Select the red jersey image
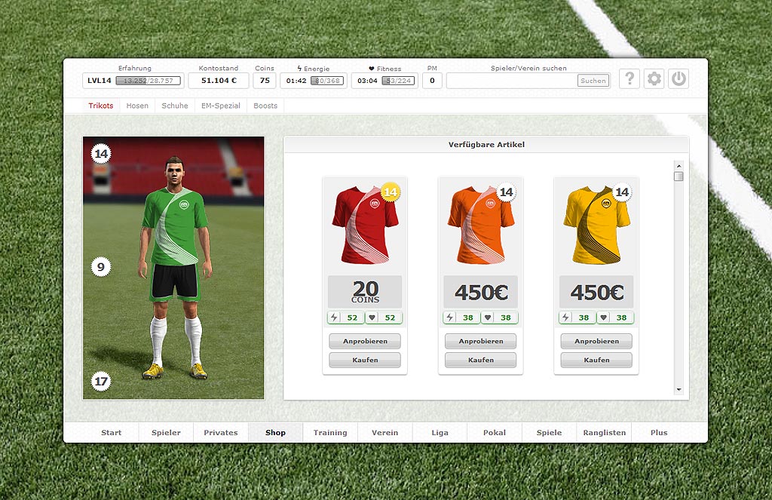The image size is (772, 500). pos(365,225)
